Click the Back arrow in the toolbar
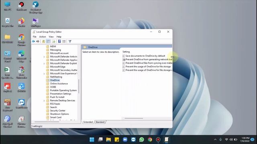This screenshot has height=144, width=257. (x=34, y=42)
